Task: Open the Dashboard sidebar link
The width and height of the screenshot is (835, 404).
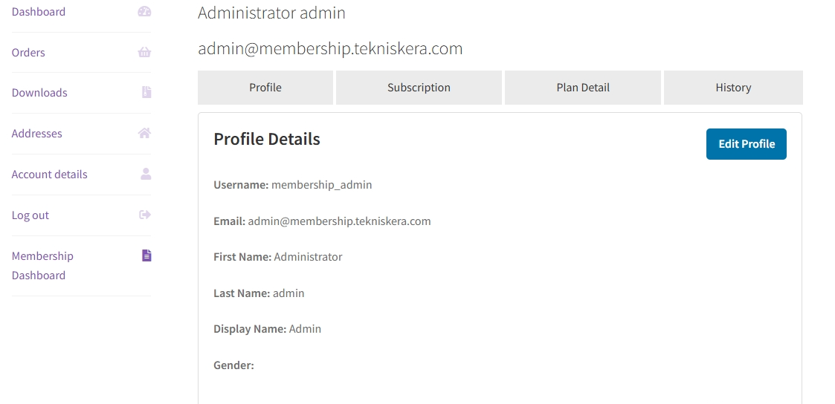Action: 39,12
